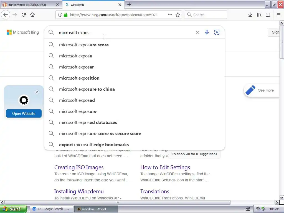Click the keyboard icon in system tray
The image size is (284, 213).
[248, 209]
